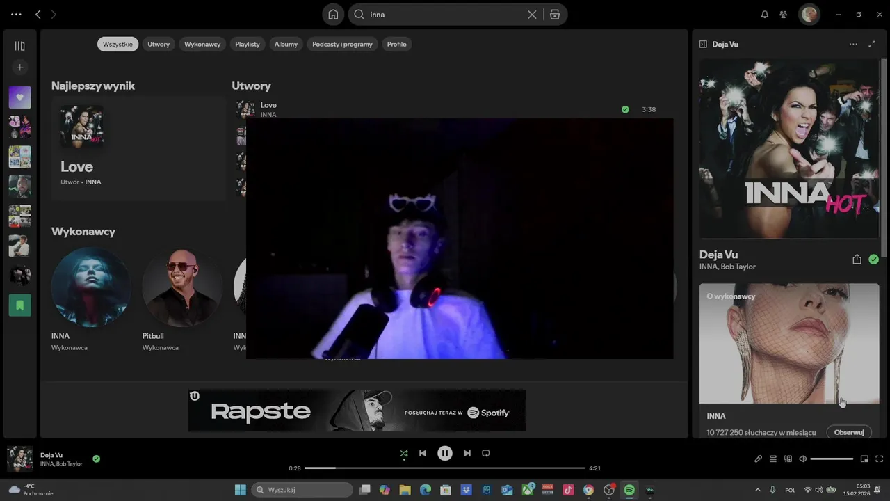
Task: Click the right panel scrollbar
Action: coord(884,157)
